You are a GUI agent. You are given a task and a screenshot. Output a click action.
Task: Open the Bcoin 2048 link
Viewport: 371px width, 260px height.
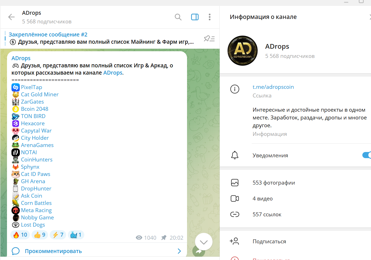click(x=35, y=109)
